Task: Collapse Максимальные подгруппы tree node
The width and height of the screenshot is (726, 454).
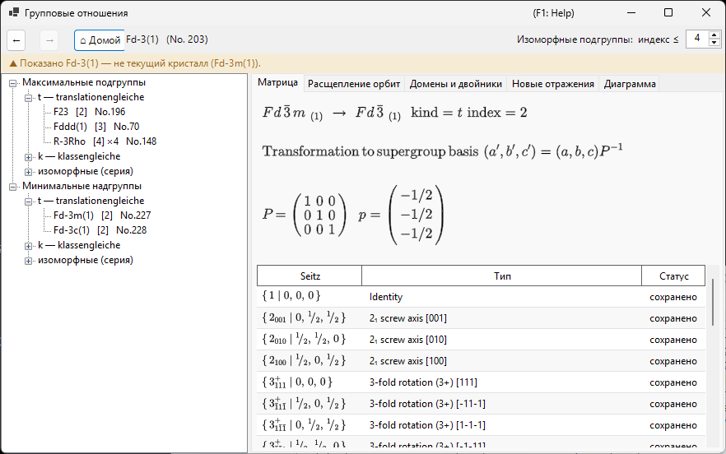Action: (13, 83)
